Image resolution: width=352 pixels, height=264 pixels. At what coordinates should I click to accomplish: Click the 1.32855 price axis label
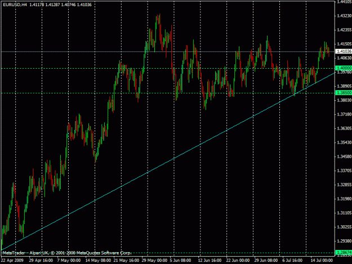[x=344, y=185]
